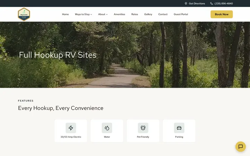The image size is (250, 156).
Task: Open the Rates page
Action: (135, 14)
